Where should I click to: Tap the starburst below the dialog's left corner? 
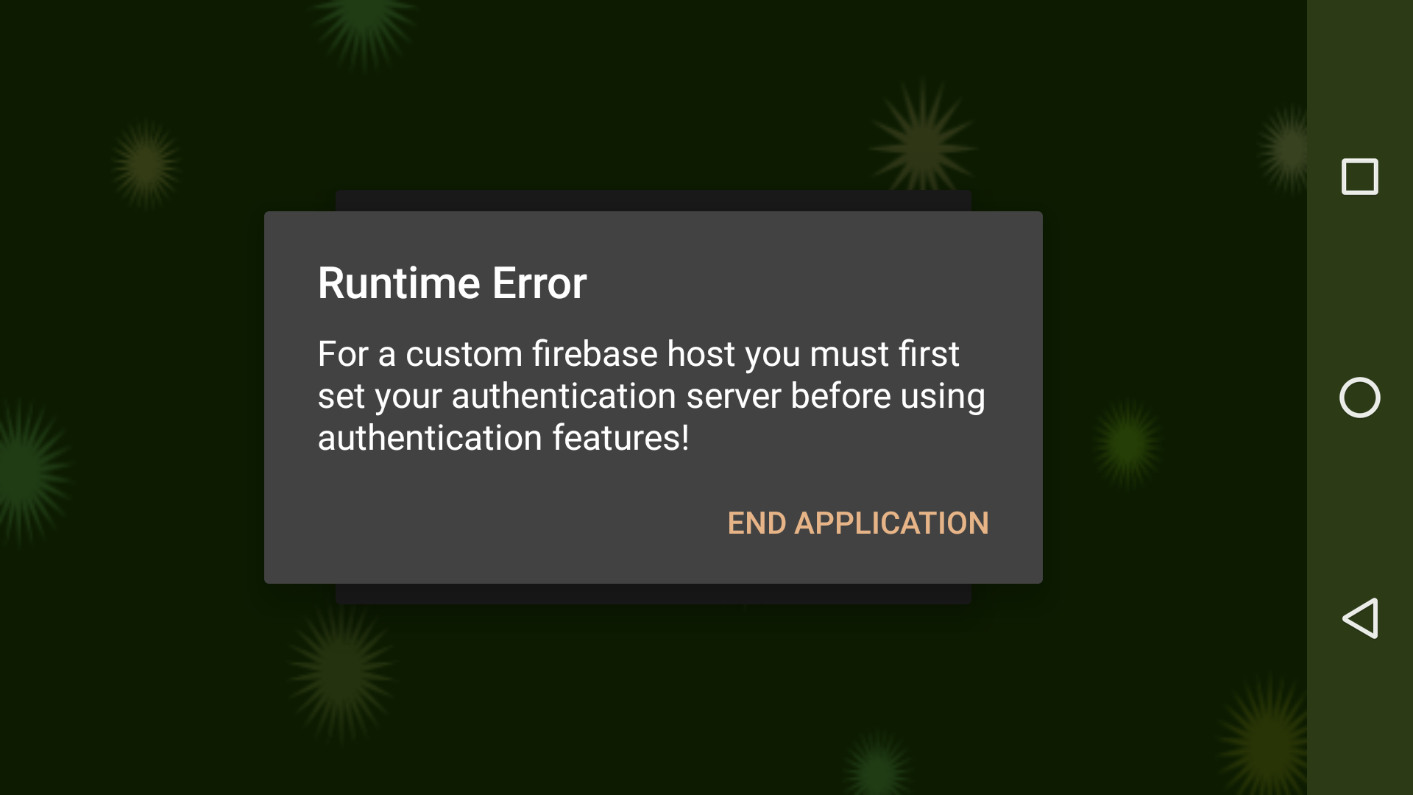click(x=342, y=670)
